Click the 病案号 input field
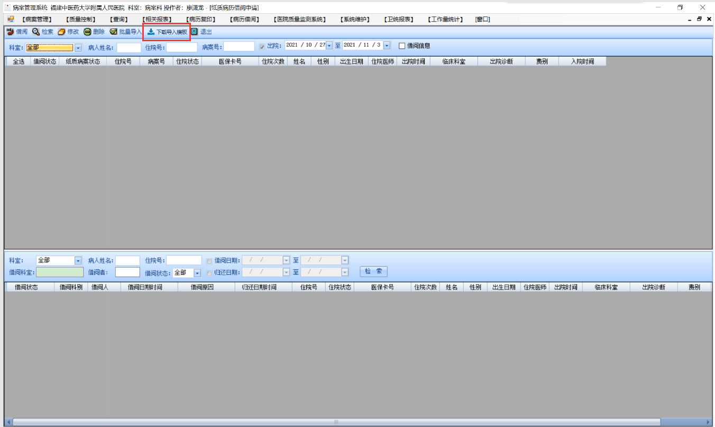 [x=239, y=47]
